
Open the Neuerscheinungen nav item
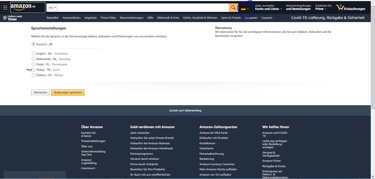[x=132, y=18]
